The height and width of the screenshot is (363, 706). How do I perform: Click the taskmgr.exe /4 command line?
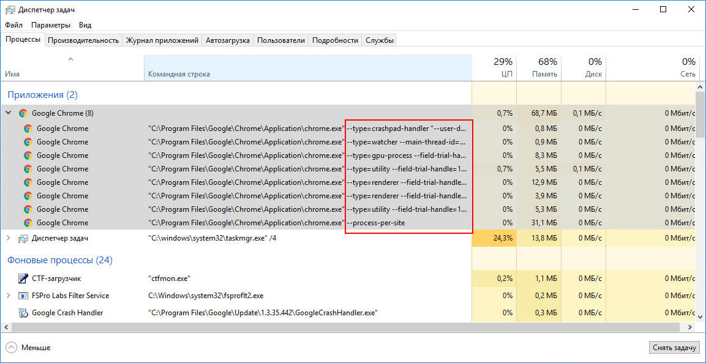(212, 238)
